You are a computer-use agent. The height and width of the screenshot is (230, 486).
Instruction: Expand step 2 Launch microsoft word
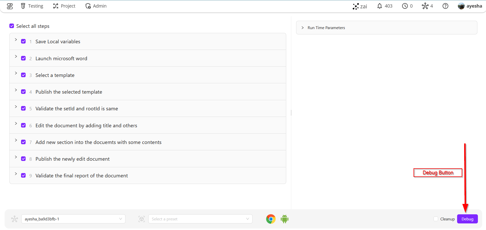tap(16, 56)
